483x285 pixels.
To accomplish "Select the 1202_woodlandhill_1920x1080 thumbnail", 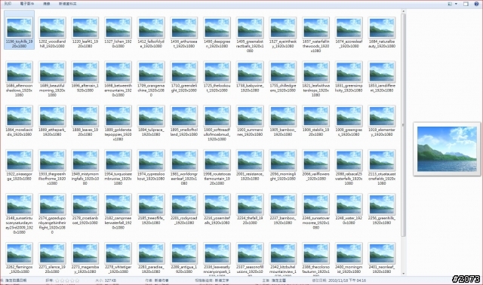I will [x=52, y=32].
